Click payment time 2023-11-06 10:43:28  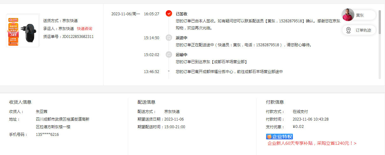[311, 119]
